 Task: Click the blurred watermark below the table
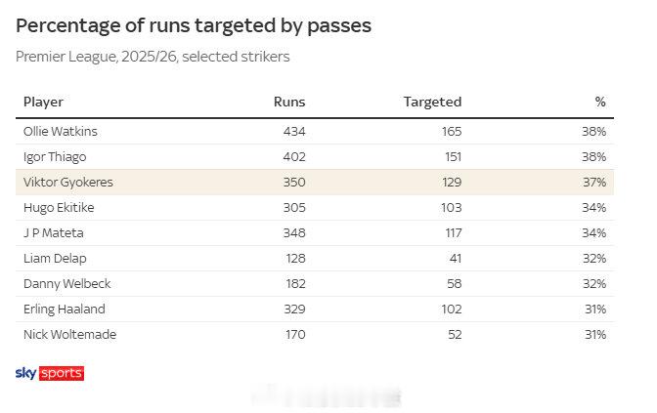click(x=328, y=397)
